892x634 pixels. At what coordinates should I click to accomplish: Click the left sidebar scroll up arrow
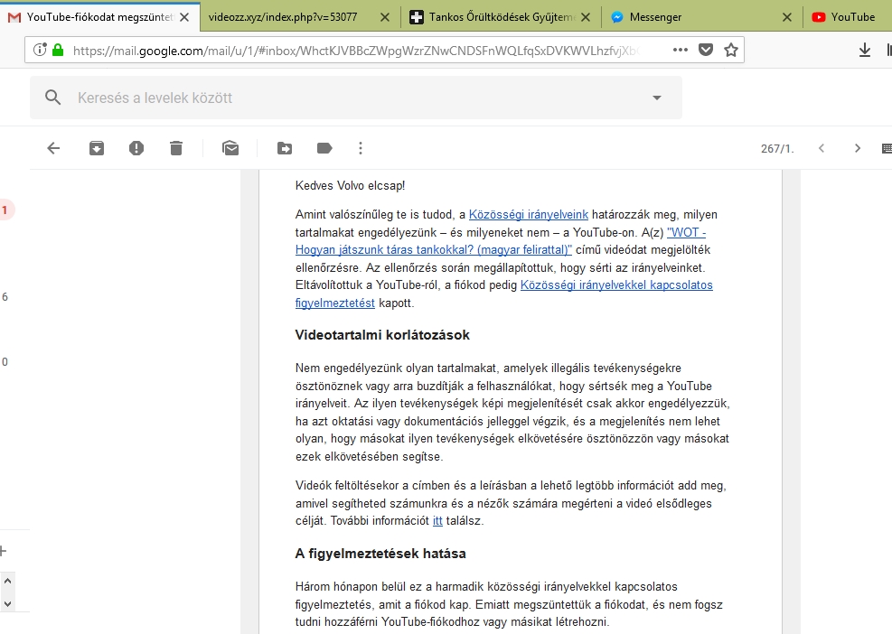point(7,581)
